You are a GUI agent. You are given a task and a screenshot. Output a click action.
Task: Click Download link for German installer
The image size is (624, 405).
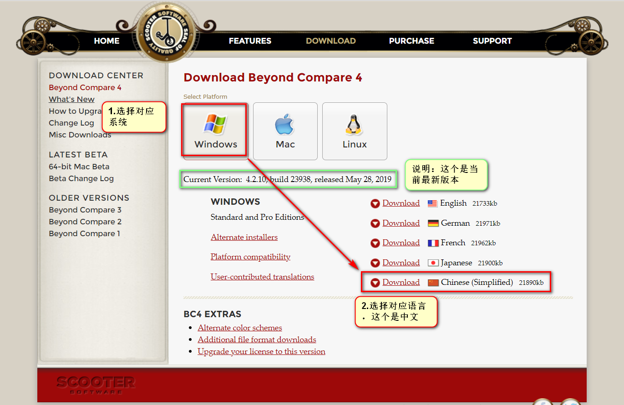click(401, 223)
